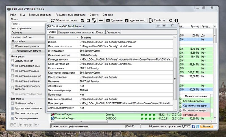Viewport: 226px width, 137px height.
Task: Toggle the Обратить результаты checkbox
Action: [x=12, y=46]
